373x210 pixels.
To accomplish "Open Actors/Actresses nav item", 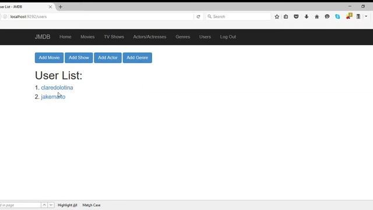I will [x=150, y=37].
